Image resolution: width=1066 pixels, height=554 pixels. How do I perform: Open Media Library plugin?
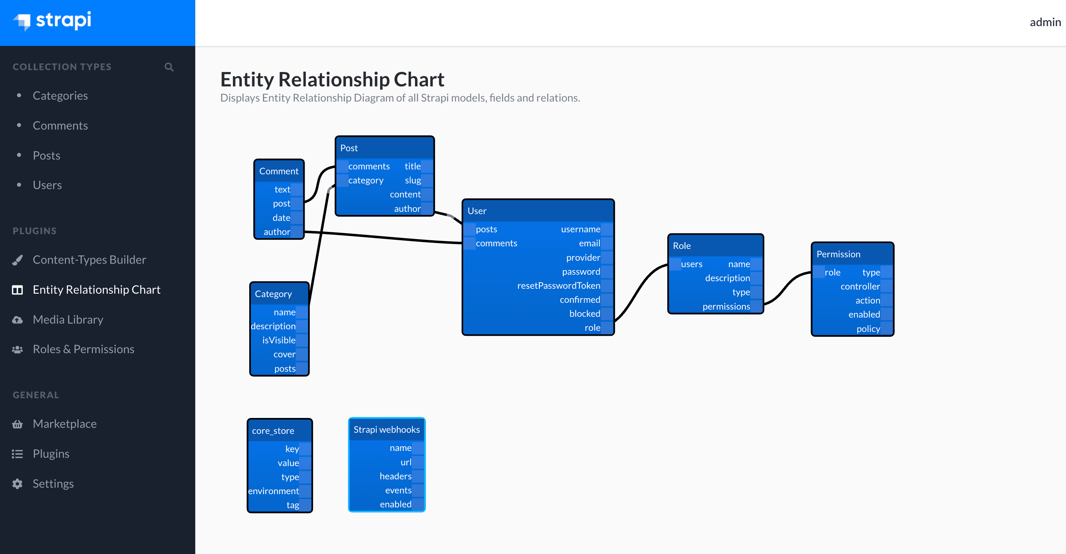68,319
